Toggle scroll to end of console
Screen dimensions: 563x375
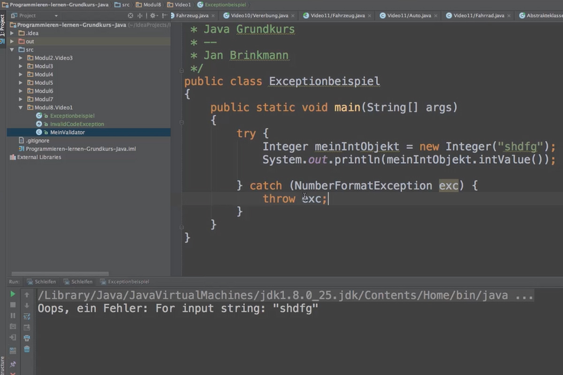pyautogui.click(x=27, y=327)
